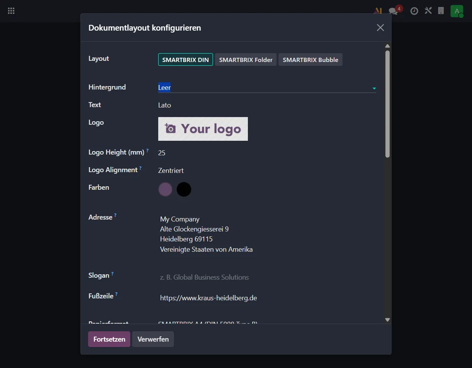Click address line Vereinigte Staaten von Amerika
Viewport: 472px width, 368px height.
click(x=206, y=249)
